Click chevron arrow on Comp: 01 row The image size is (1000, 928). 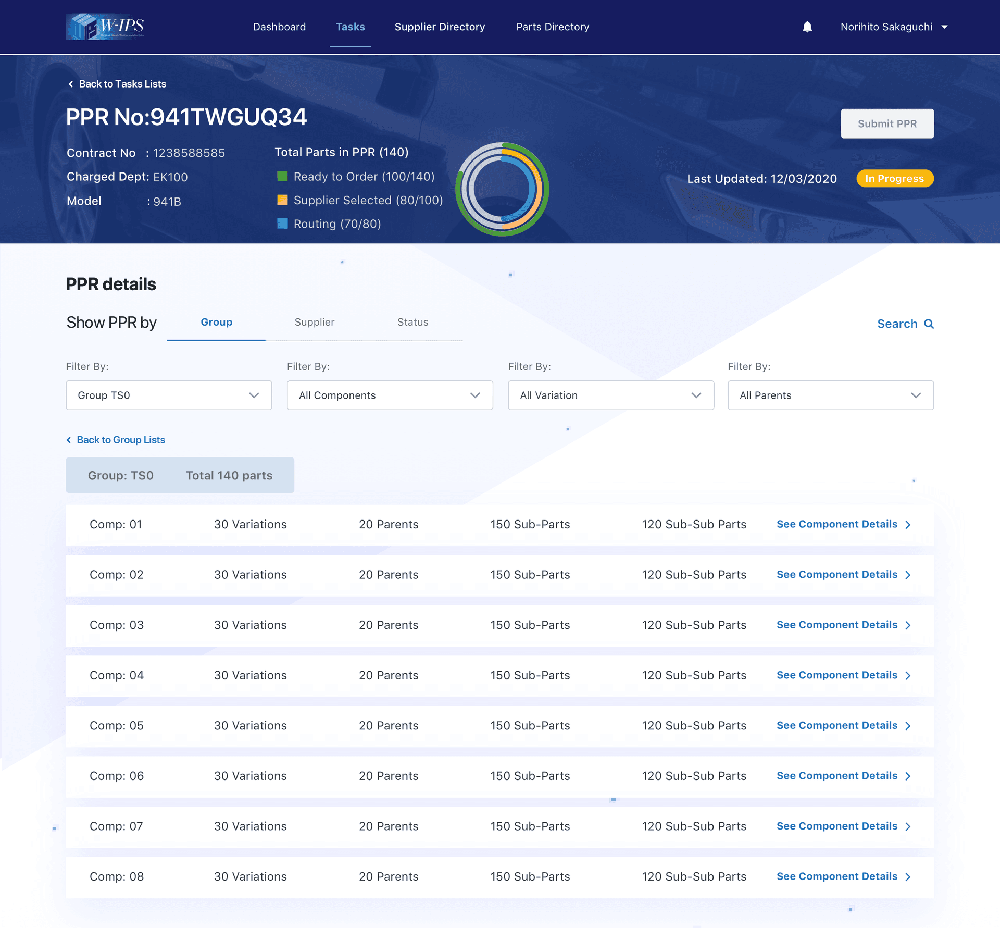908,525
